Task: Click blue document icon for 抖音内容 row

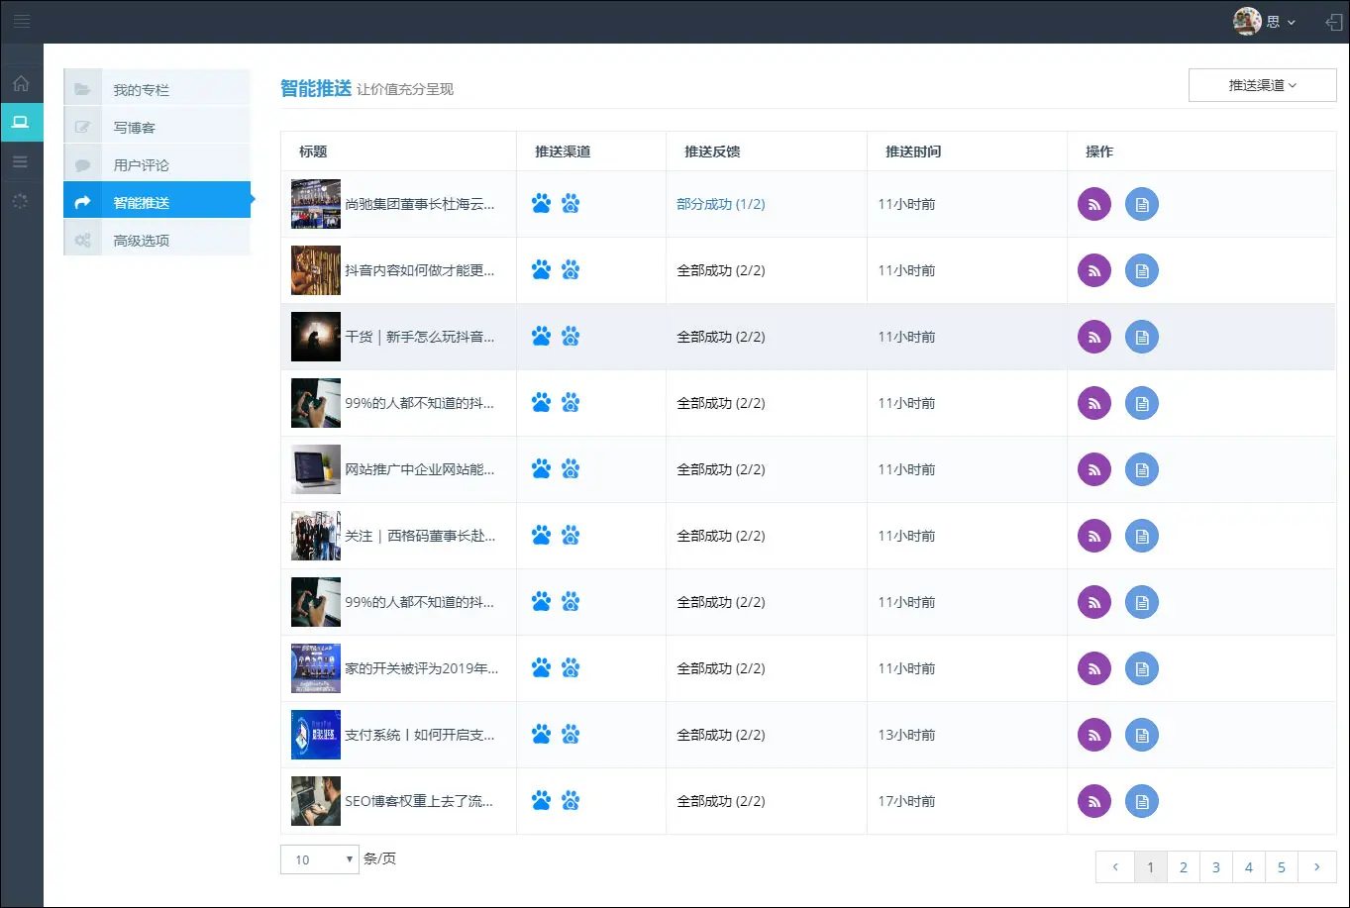Action: click(x=1142, y=270)
